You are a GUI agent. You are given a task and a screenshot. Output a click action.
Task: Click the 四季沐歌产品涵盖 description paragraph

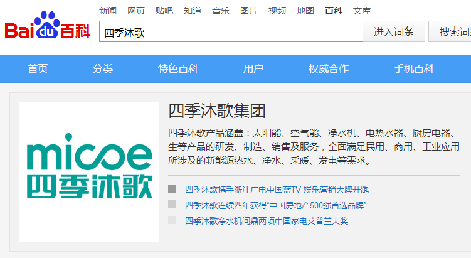coord(314,147)
